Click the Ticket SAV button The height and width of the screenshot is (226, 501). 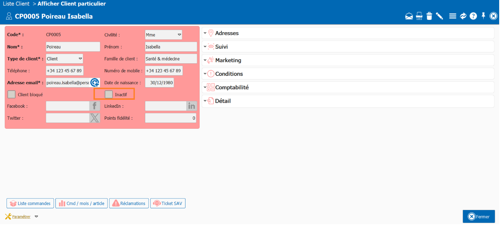click(168, 204)
